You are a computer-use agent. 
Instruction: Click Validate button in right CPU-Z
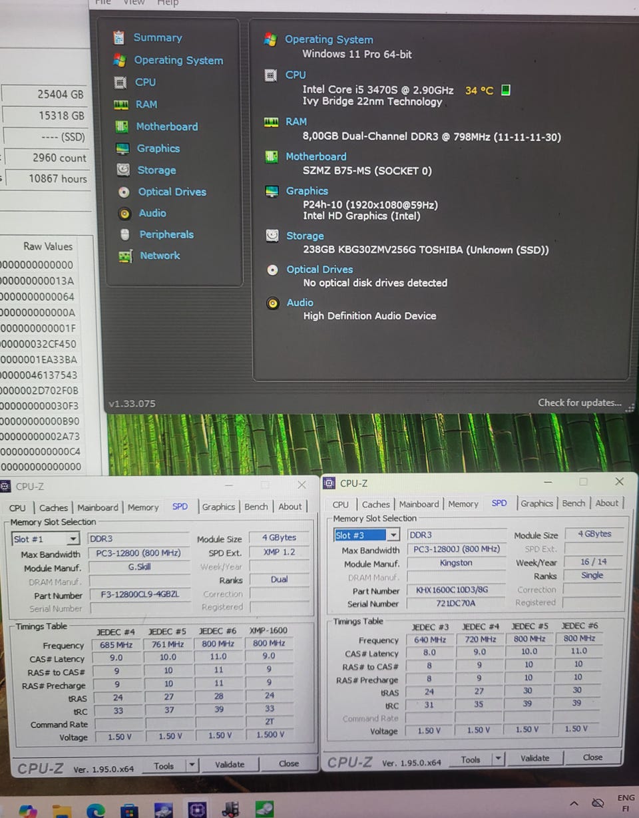tap(534, 758)
